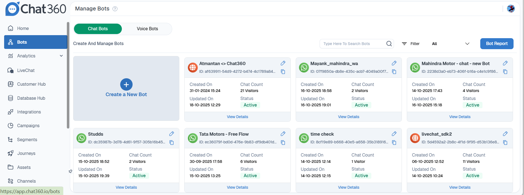Open help icon beside Manage Bots title
Viewport: 524px width, 195px height.
click(x=115, y=9)
